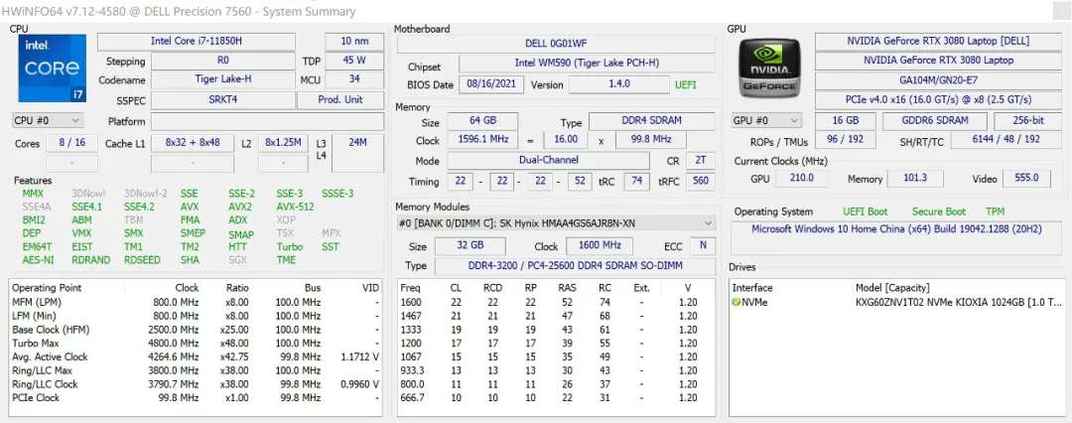Click the green NVMe drive status icon
The height and width of the screenshot is (423, 1072).
tap(737, 302)
